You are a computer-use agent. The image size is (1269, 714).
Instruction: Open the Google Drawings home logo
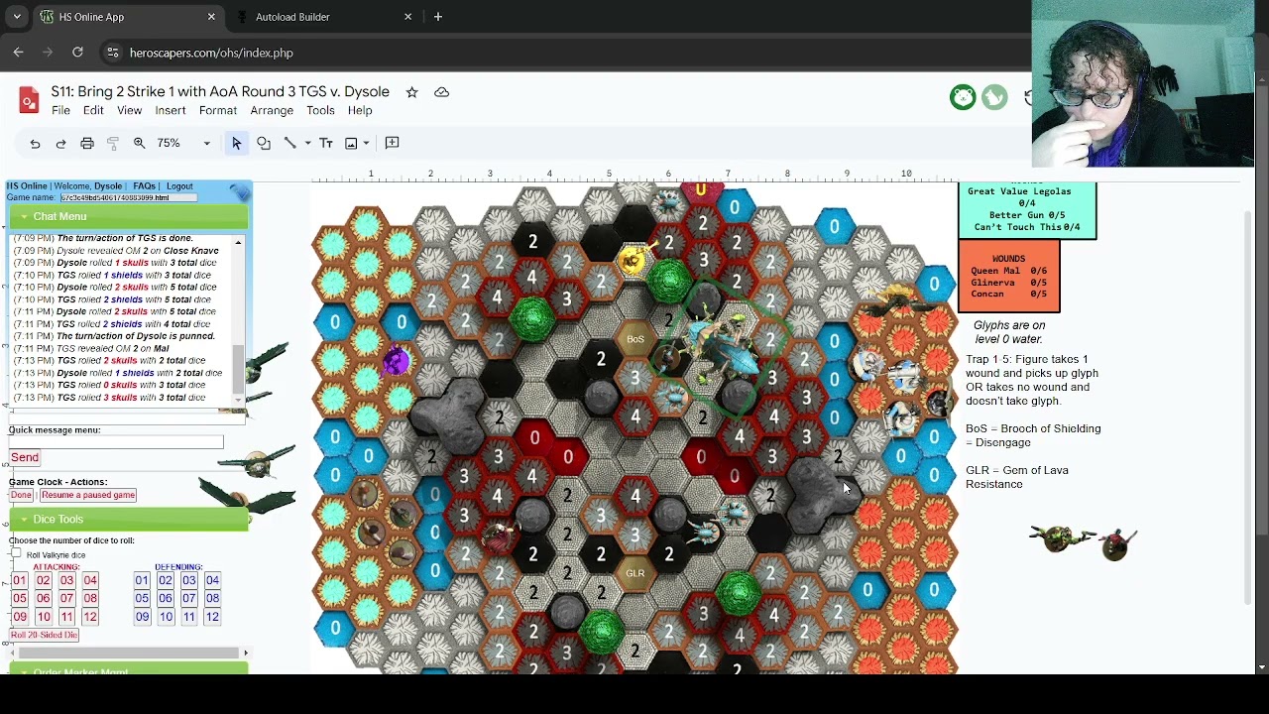[x=29, y=100]
